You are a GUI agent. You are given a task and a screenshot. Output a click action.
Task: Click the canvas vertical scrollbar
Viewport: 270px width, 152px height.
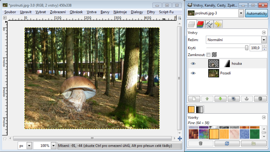tap(179, 78)
